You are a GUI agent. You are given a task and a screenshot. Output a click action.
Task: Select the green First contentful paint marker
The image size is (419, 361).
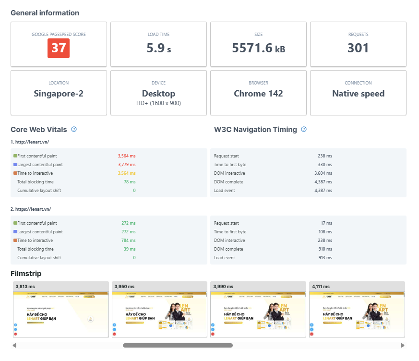click(15, 156)
